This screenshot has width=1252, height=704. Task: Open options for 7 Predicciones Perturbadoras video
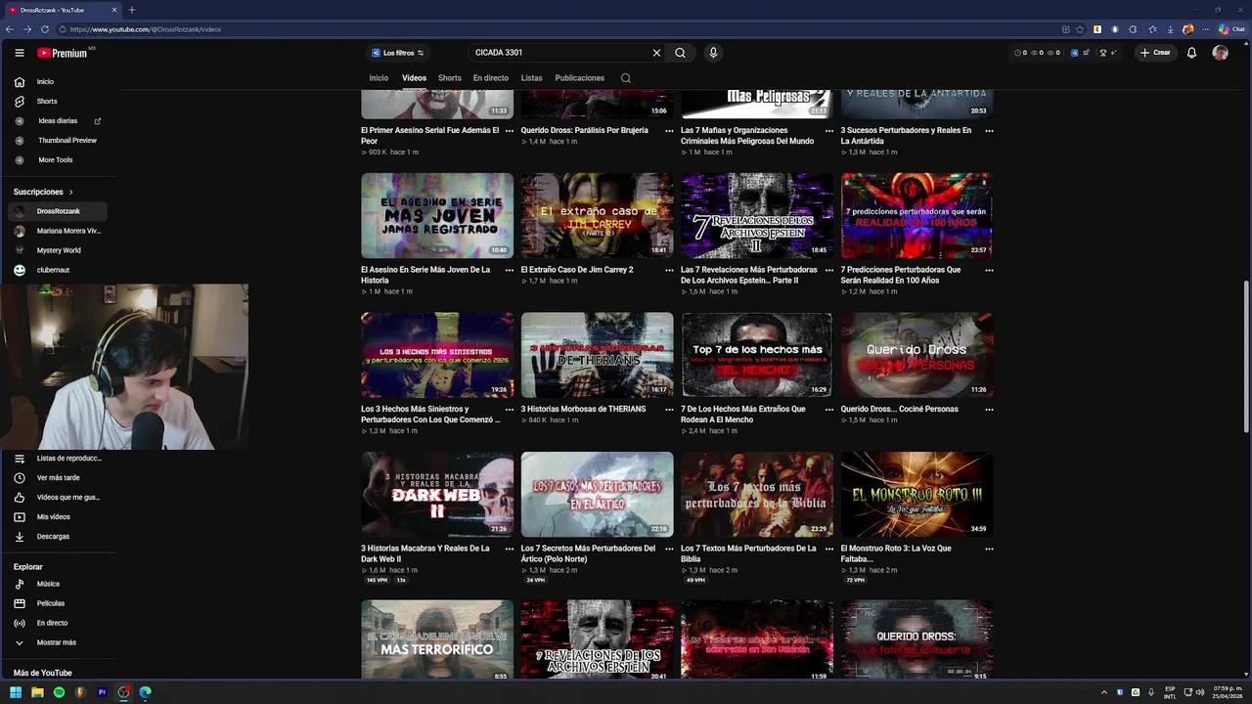coord(989,270)
